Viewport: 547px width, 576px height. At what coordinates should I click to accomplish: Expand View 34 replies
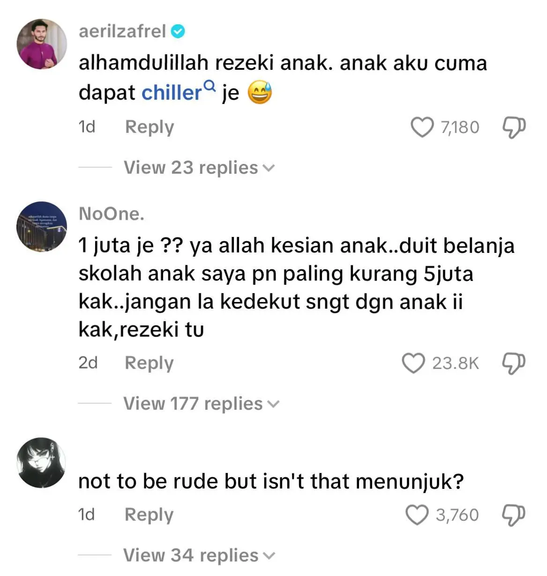click(199, 555)
